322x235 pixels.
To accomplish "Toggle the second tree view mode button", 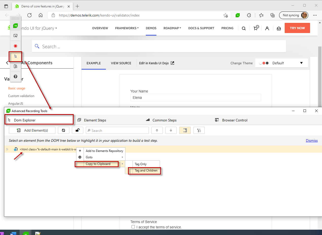I will 199,130.
